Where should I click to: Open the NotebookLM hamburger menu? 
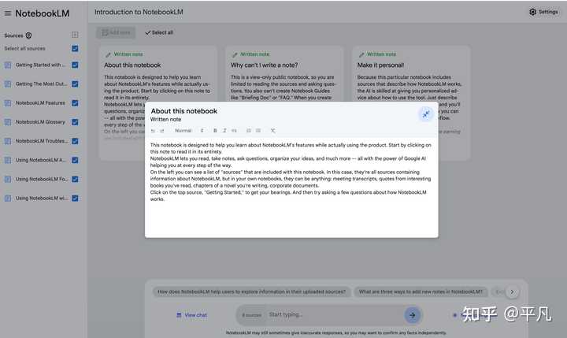pos(8,13)
